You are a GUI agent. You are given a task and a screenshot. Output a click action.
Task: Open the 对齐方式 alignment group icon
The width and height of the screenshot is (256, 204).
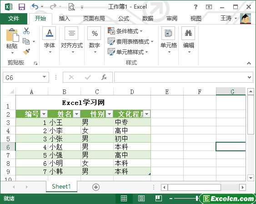point(71,33)
